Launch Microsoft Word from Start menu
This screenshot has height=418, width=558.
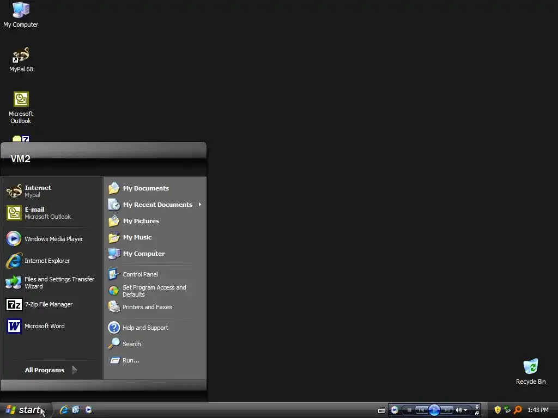point(52,326)
